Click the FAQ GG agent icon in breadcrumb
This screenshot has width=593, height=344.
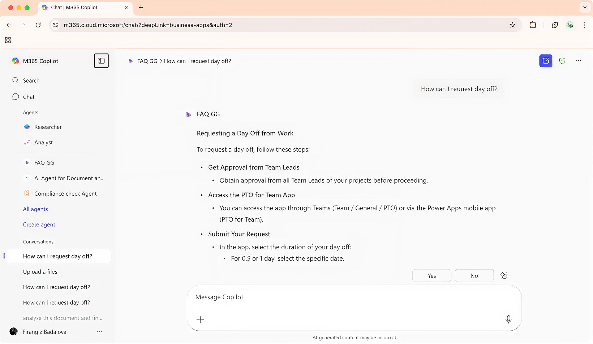tap(131, 61)
